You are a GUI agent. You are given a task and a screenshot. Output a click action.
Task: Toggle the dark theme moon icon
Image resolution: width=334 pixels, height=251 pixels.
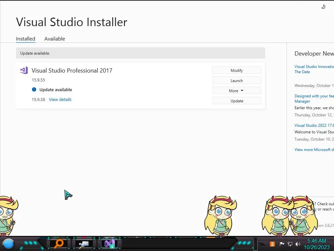(323, 7)
